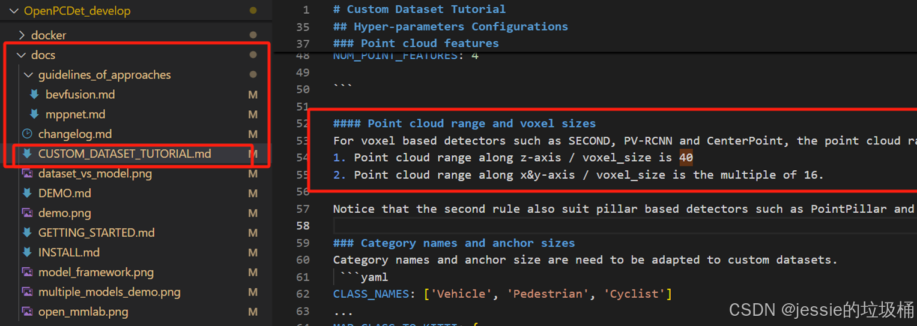
Task: Click the markdown icon of mppnet.md
Action: [34, 114]
